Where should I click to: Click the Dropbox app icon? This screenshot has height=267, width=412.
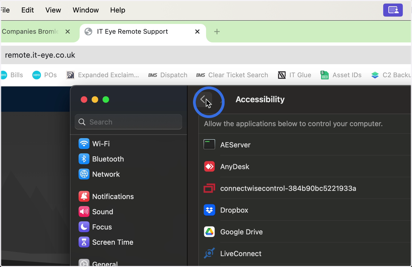click(209, 210)
